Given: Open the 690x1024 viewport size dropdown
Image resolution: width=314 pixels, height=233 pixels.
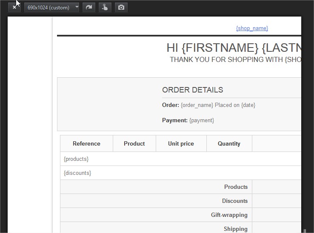Looking at the screenshot, I should (x=51, y=7).
